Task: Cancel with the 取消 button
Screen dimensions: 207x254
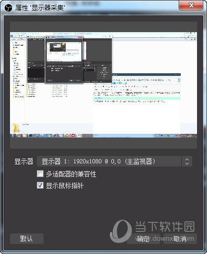Action: [x=180, y=239]
